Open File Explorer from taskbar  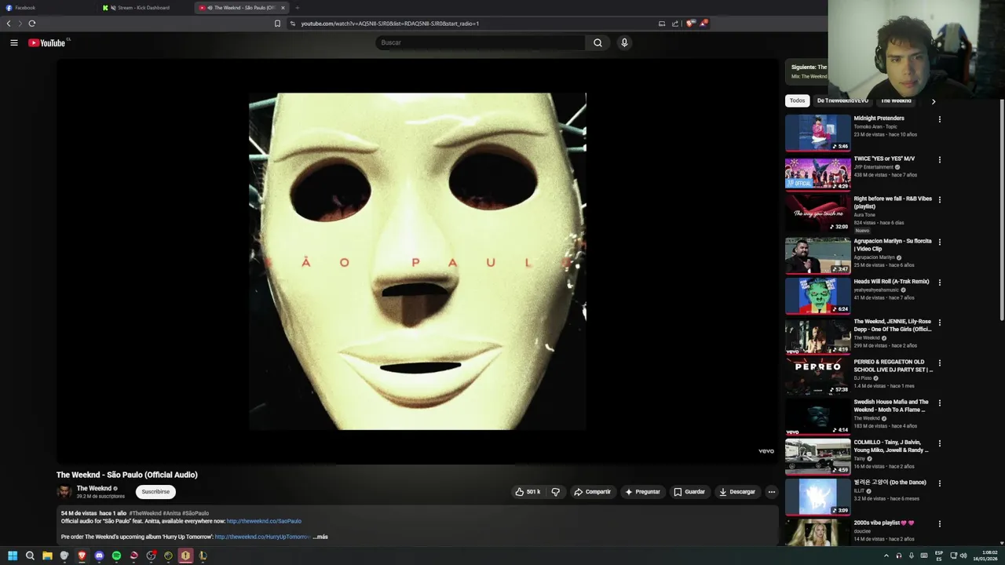[47, 556]
